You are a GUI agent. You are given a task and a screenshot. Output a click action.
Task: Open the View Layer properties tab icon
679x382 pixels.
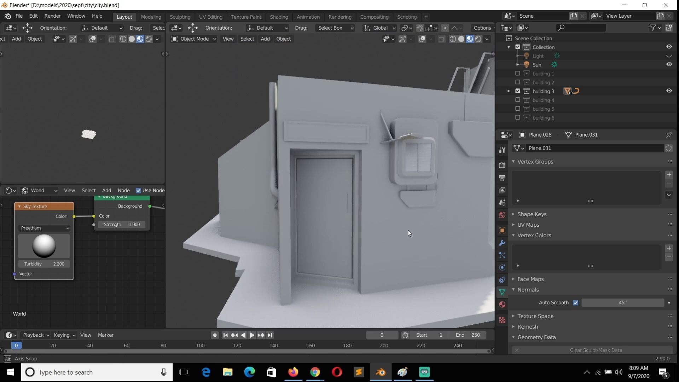[x=502, y=190]
